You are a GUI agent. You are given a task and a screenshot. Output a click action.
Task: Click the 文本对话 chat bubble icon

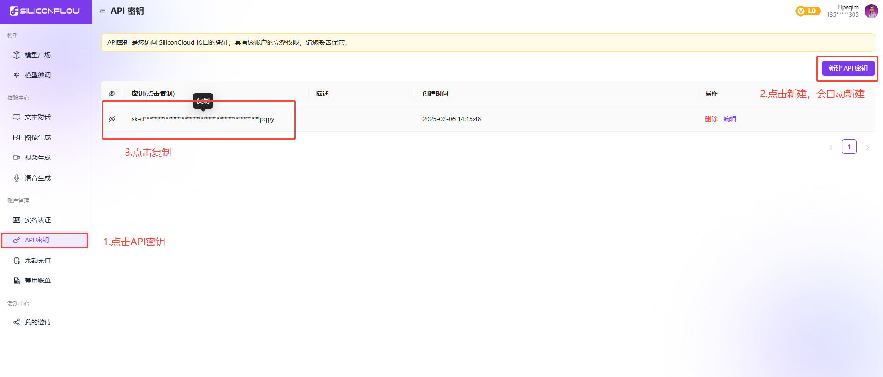point(17,117)
